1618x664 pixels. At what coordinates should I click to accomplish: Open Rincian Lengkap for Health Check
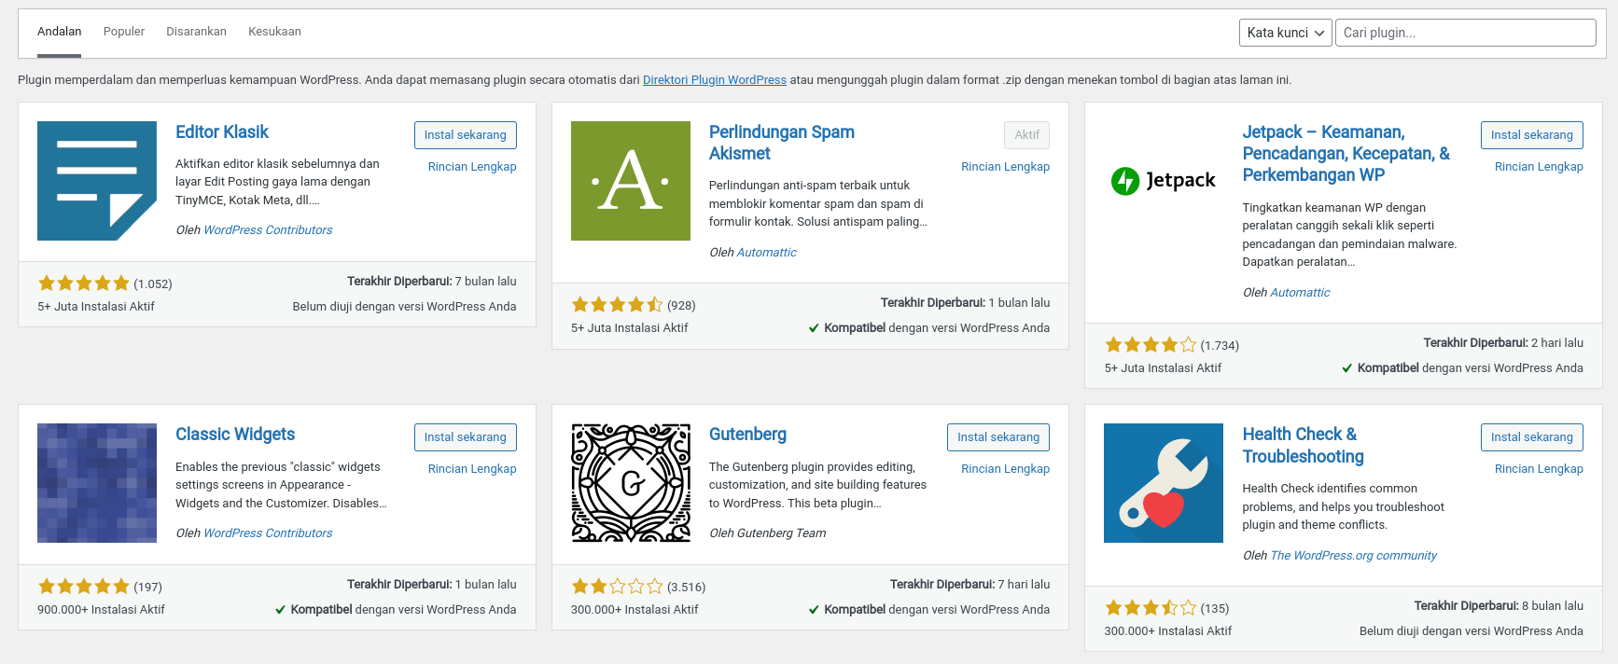tap(1539, 469)
